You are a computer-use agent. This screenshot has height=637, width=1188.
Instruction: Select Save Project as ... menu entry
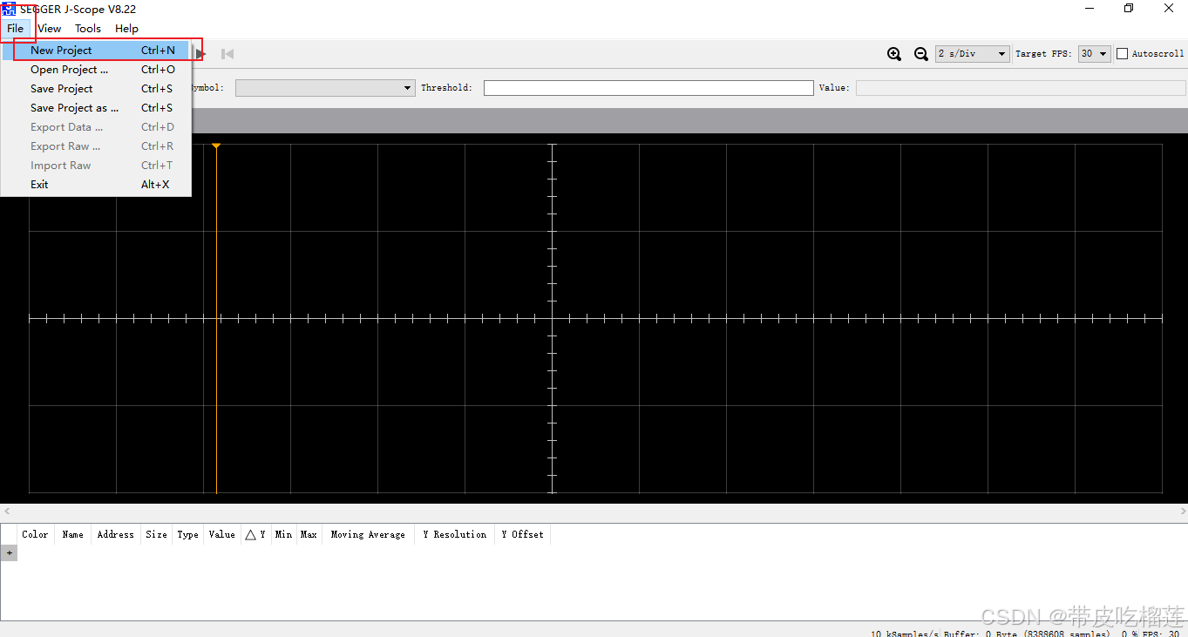[96, 108]
